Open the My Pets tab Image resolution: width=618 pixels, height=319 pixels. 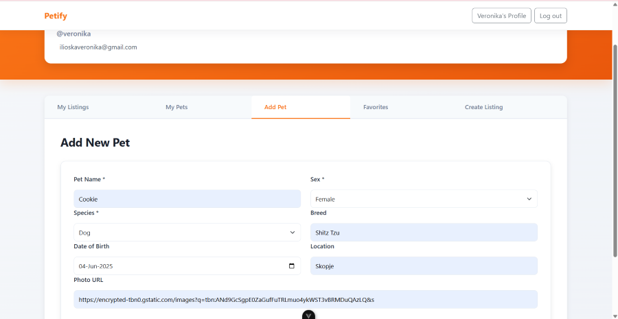coord(176,107)
